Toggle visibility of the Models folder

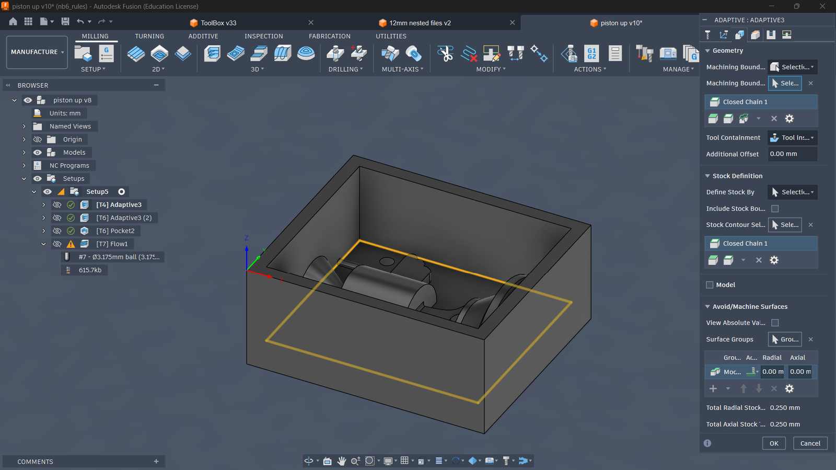pyautogui.click(x=38, y=152)
